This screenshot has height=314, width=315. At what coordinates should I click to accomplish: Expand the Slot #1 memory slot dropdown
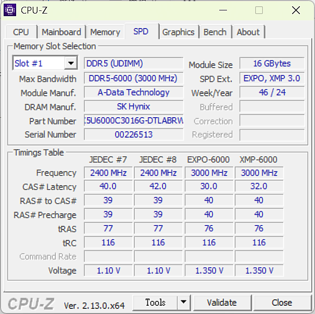point(71,64)
